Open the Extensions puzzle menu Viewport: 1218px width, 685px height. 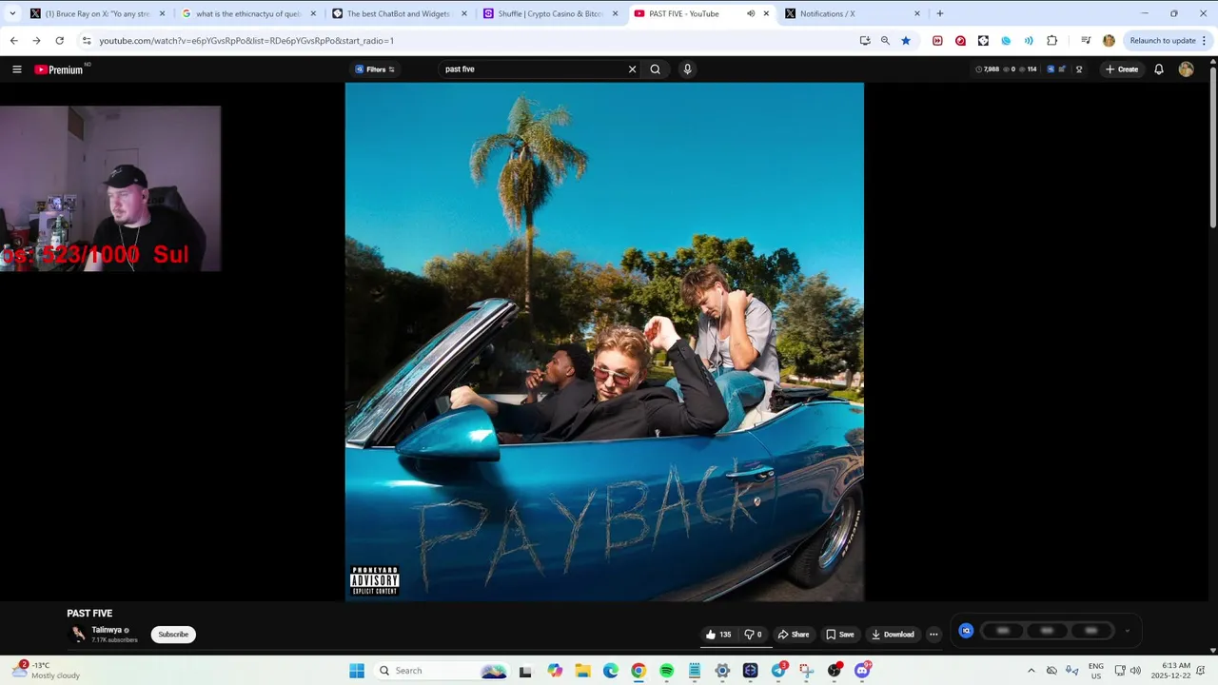point(1051,41)
